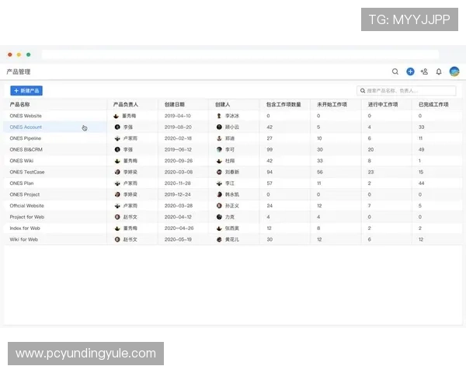This screenshot has height=373, width=466.
Task: Click creator avatar in ONES Pipeline row
Action: pyautogui.click(x=219, y=138)
